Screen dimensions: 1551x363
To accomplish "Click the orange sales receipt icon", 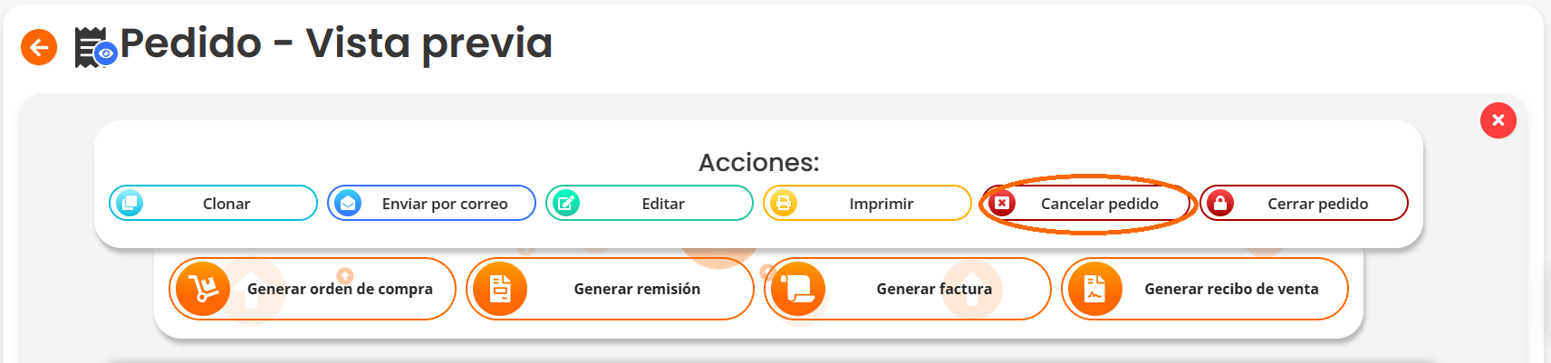I will click(1095, 289).
